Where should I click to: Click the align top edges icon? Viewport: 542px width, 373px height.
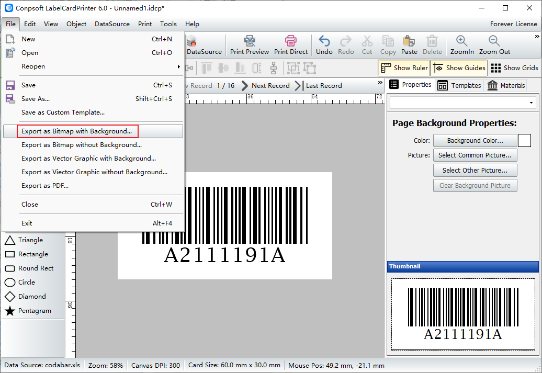click(207, 68)
